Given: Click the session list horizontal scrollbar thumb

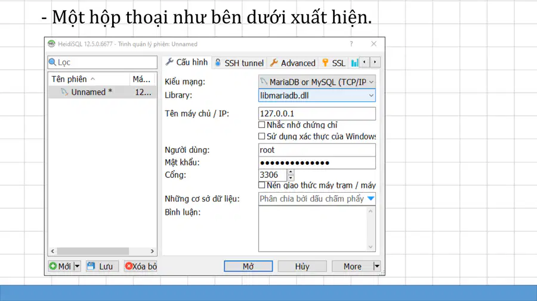Looking at the screenshot, I should (92, 251).
